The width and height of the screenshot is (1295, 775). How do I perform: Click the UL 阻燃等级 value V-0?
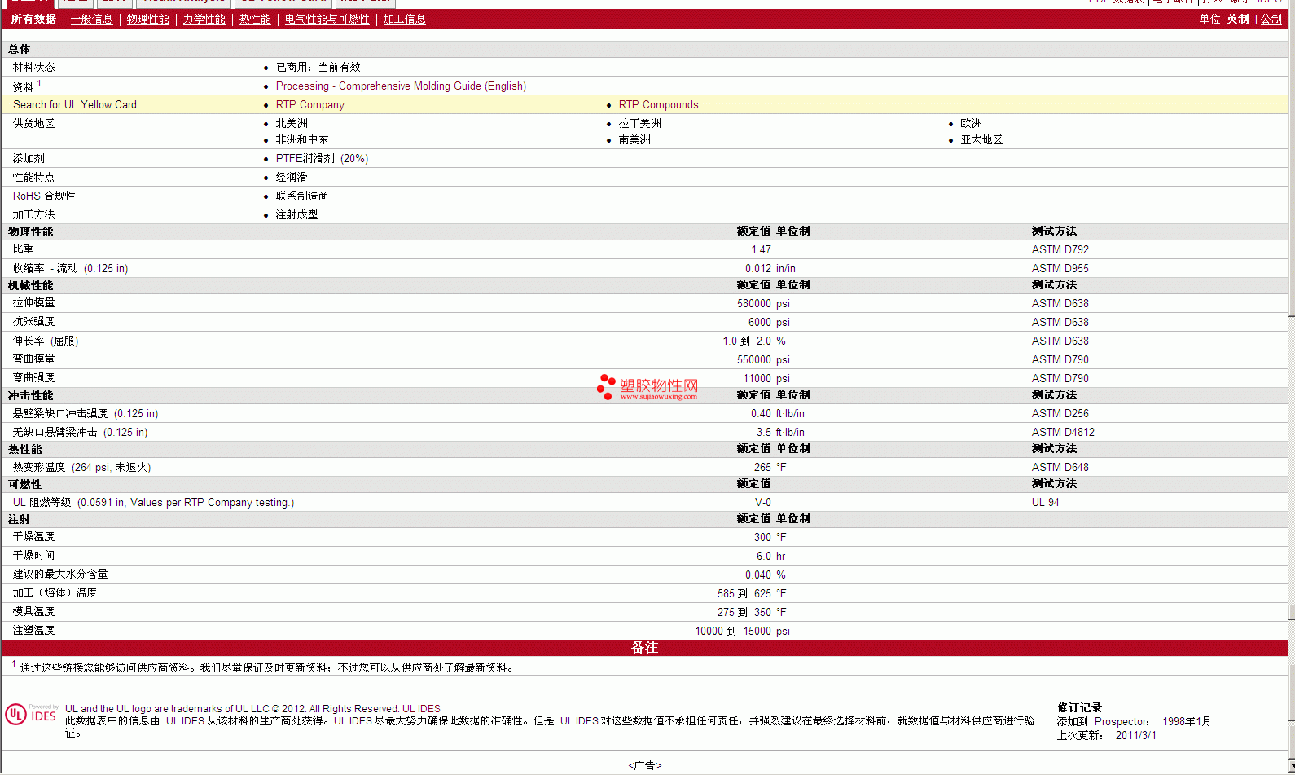(x=763, y=503)
